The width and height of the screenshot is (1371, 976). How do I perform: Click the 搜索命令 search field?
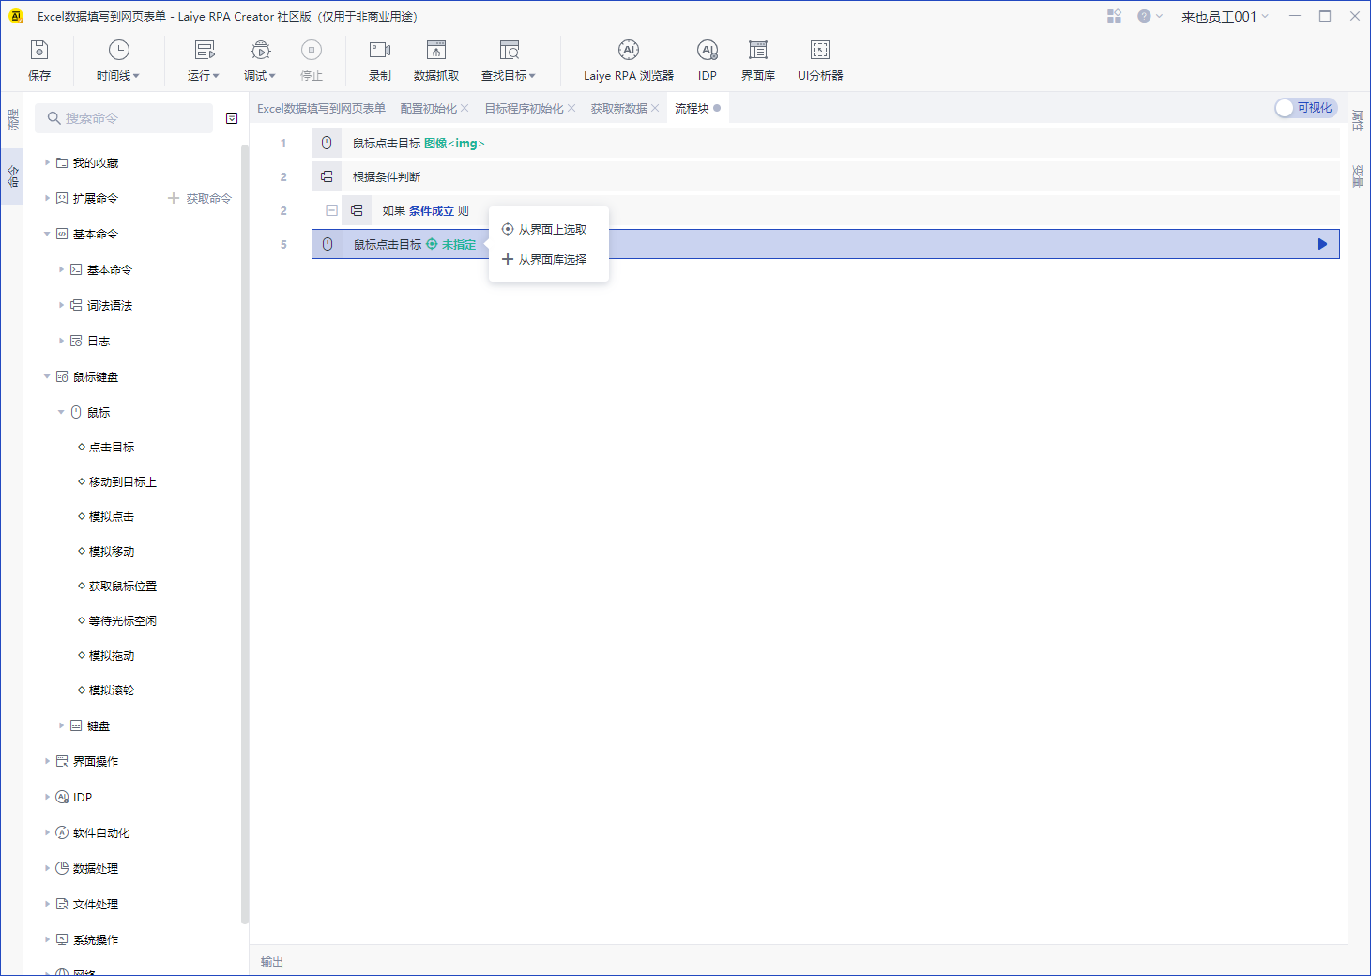coord(124,118)
